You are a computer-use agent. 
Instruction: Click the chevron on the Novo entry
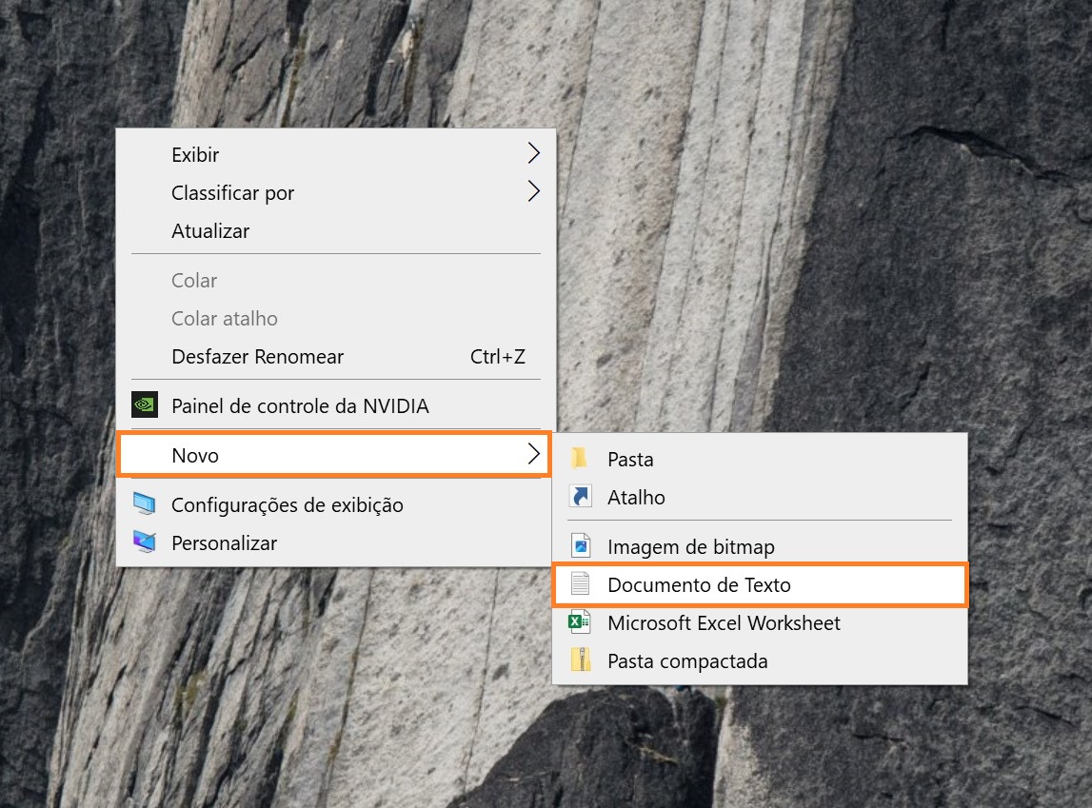point(533,455)
